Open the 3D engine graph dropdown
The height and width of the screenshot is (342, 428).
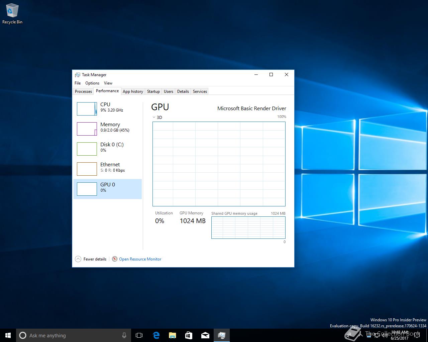pos(157,117)
